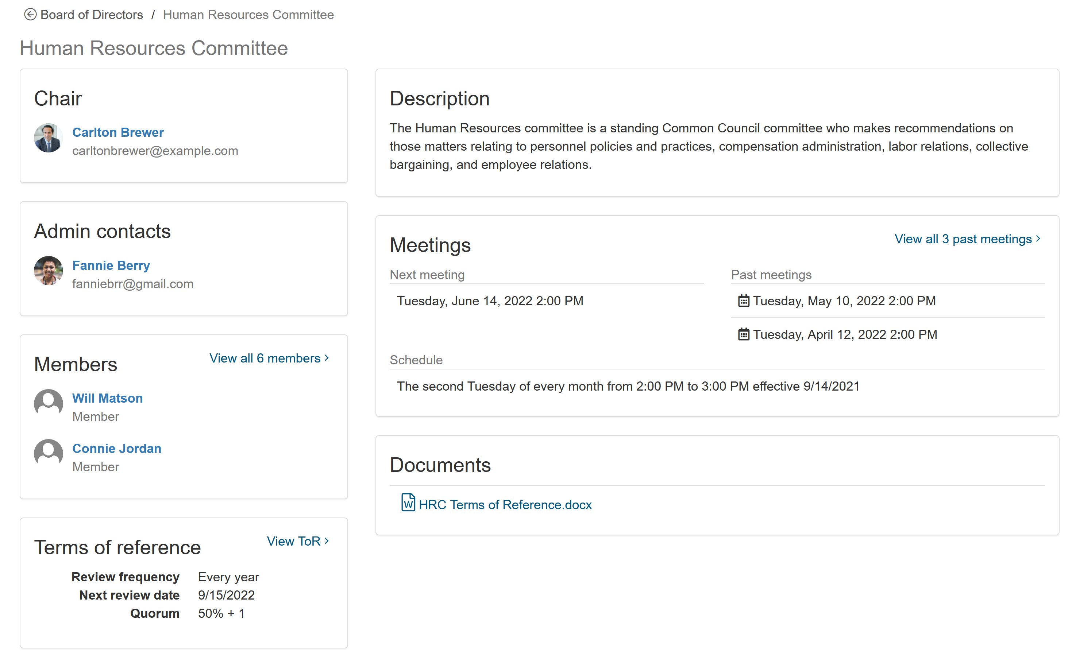The width and height of the screenshot is (1072, 659).
Task: Open Connie Jordan's member profile link
Action: [116, 449]
